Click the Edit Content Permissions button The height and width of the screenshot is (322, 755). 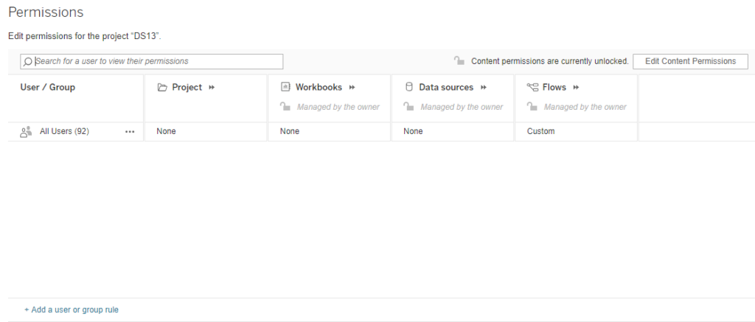(x=690, y=61)
